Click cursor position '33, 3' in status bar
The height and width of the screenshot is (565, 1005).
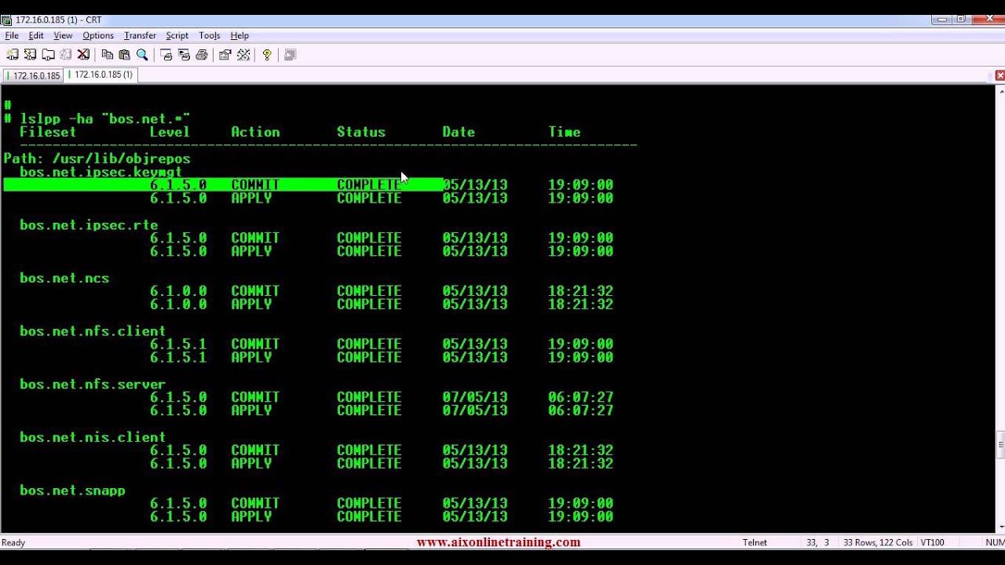[817, 542]
